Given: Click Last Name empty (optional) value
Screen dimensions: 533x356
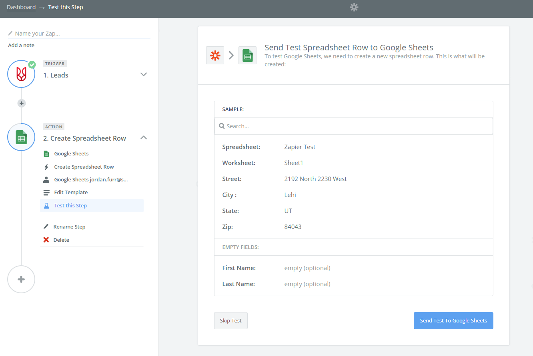Looking at the screenshot, I should point(307,284).
